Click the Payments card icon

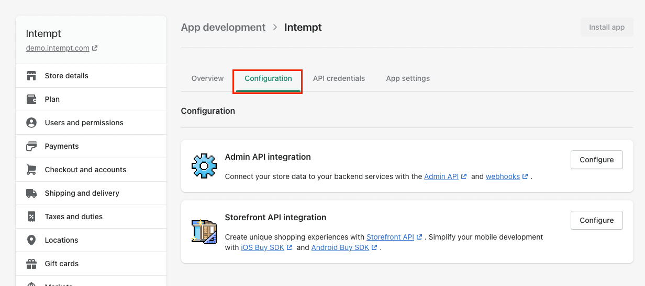click(x=31, y=146)
